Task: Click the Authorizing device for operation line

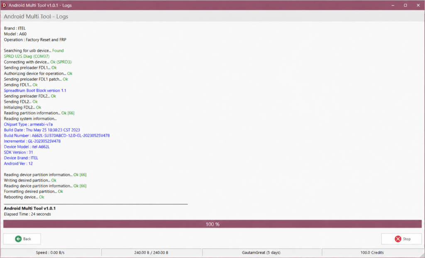Action: (38, 73)
